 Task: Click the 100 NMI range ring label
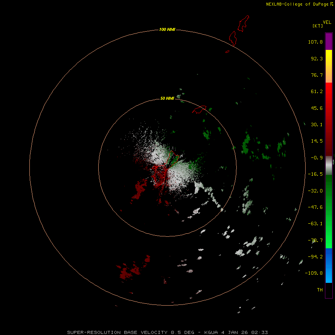[167, 29]
